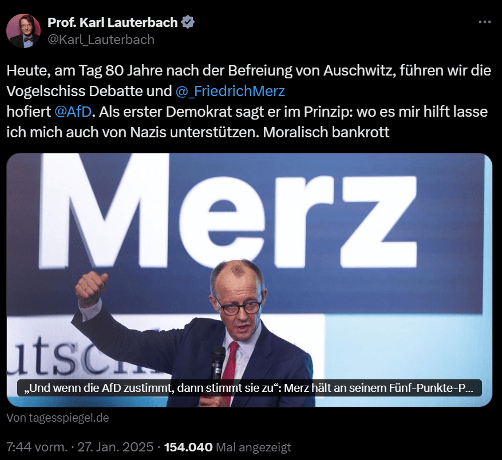Open the @Karl_Lauterbach handle link
Screen dimensions: 502x460
point(101,39)
